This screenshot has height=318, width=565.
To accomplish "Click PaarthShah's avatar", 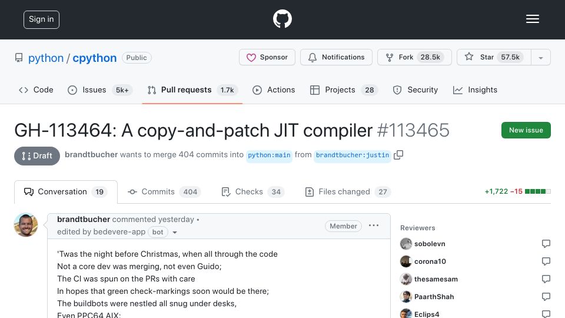I will click(x=406, y=297).
